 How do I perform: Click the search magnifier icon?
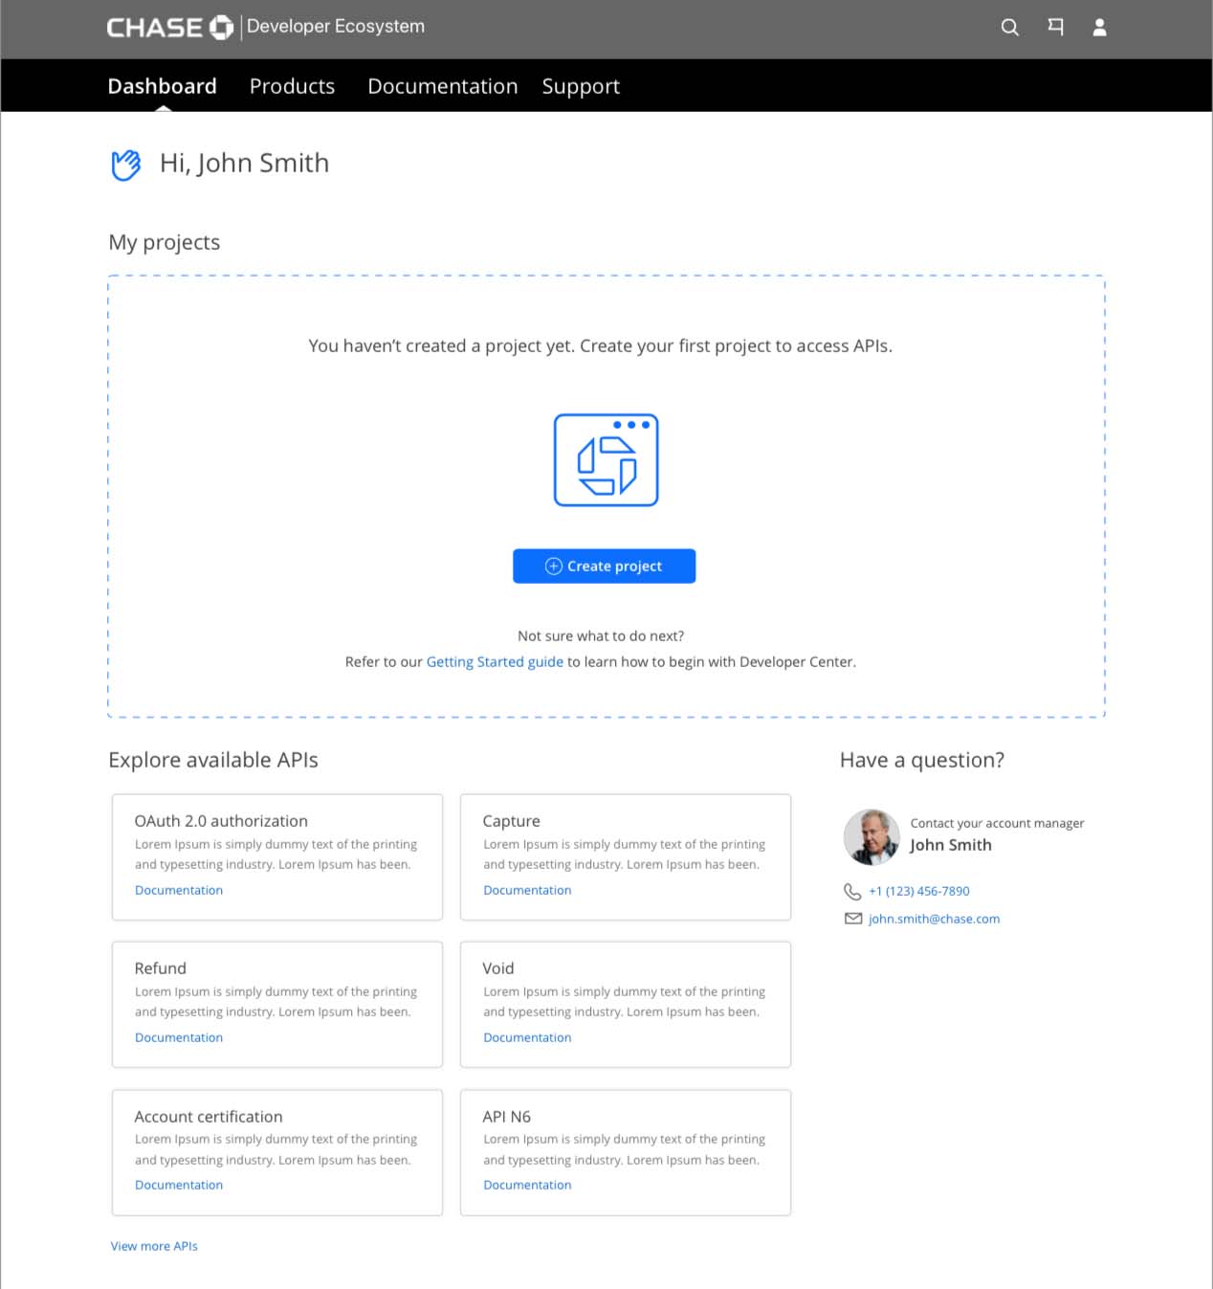click(x=1009, y=28)
